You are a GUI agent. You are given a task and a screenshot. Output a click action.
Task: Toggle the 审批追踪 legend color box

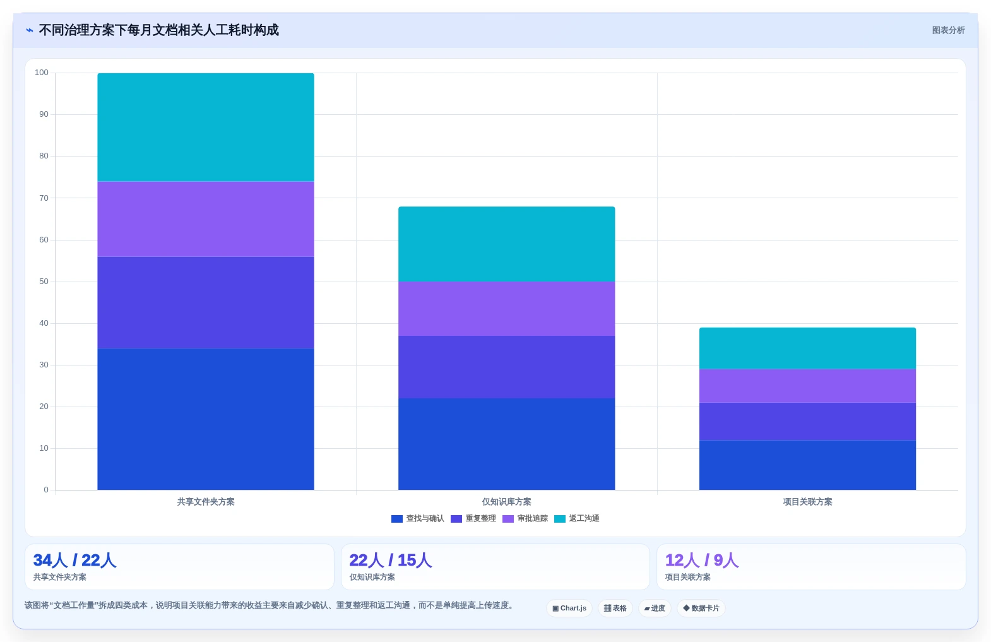508,519
